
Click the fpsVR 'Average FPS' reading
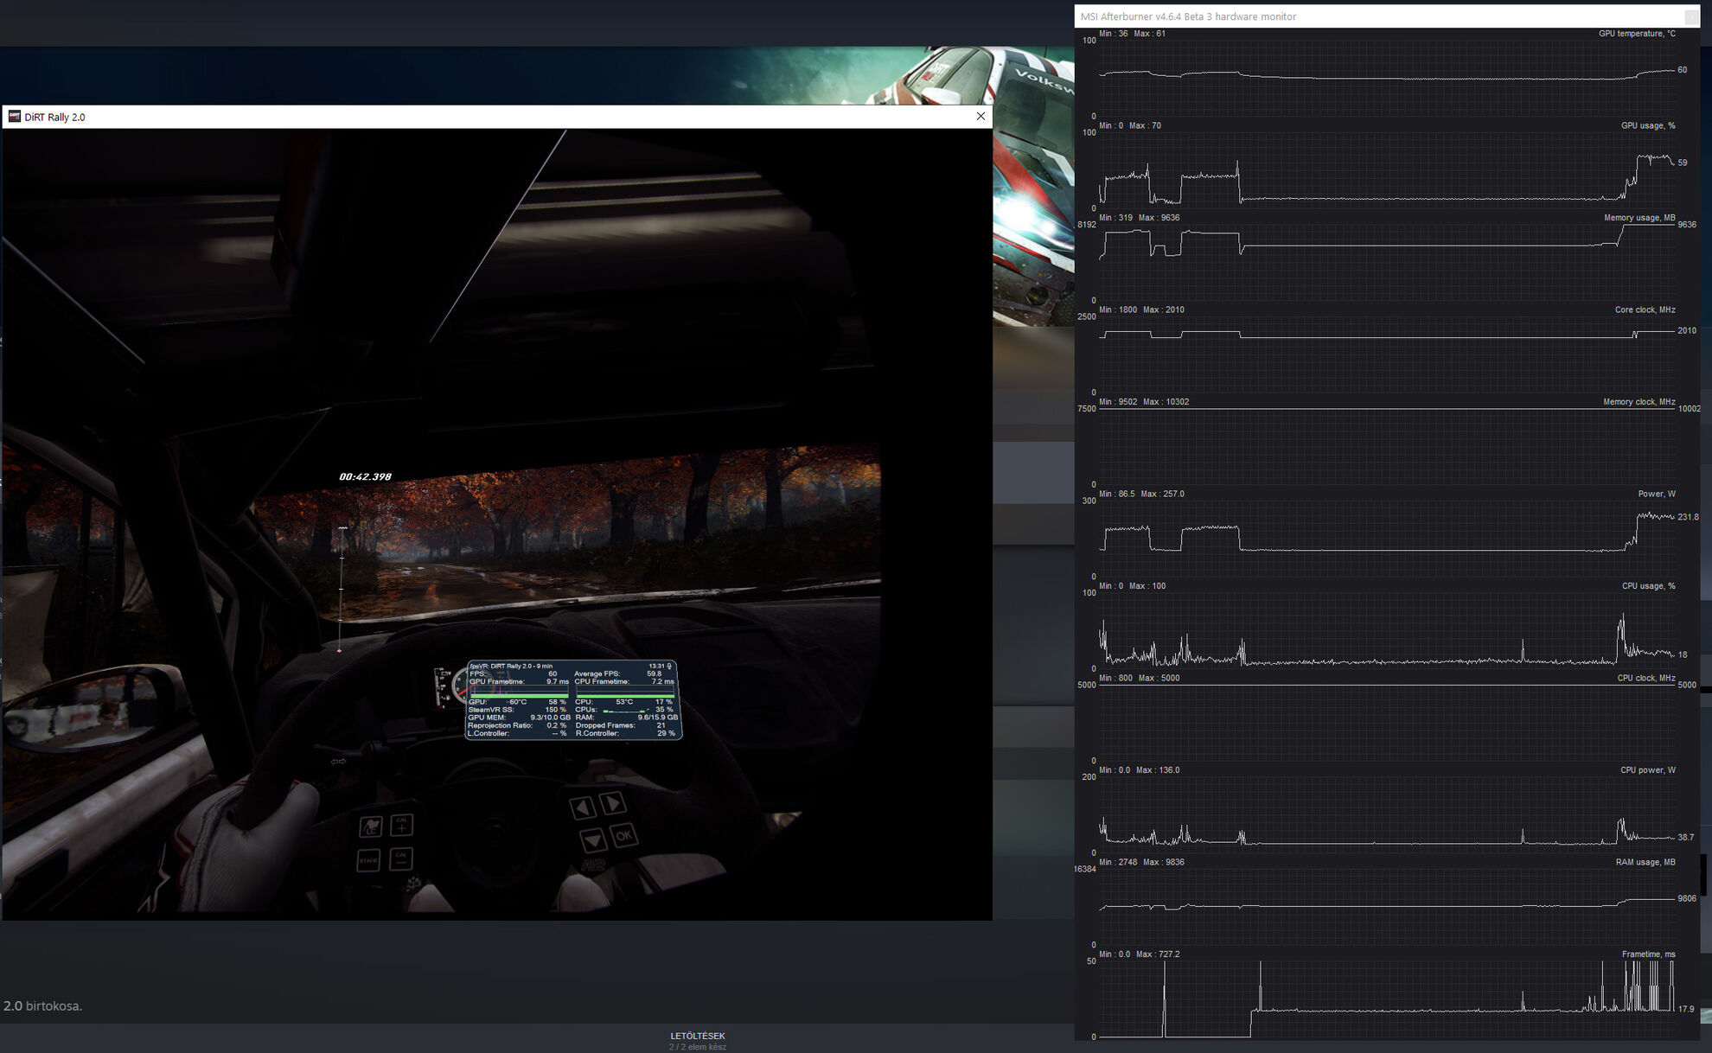(617, 673)
